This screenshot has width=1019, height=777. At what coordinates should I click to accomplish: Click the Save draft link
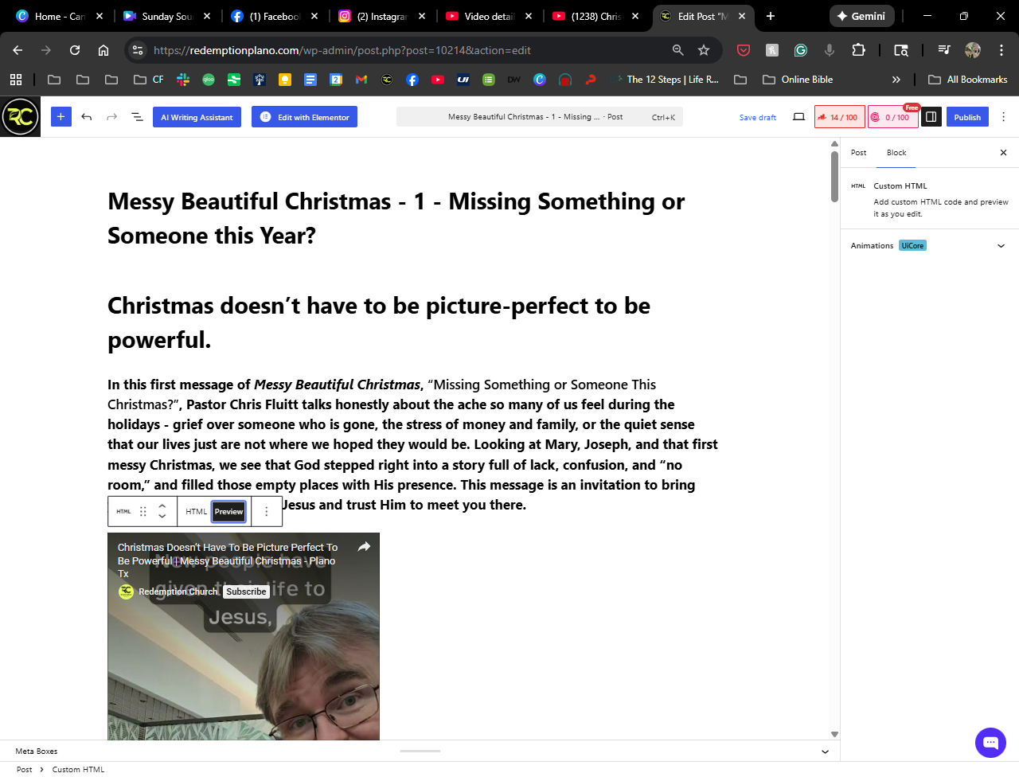coord(757,118)
